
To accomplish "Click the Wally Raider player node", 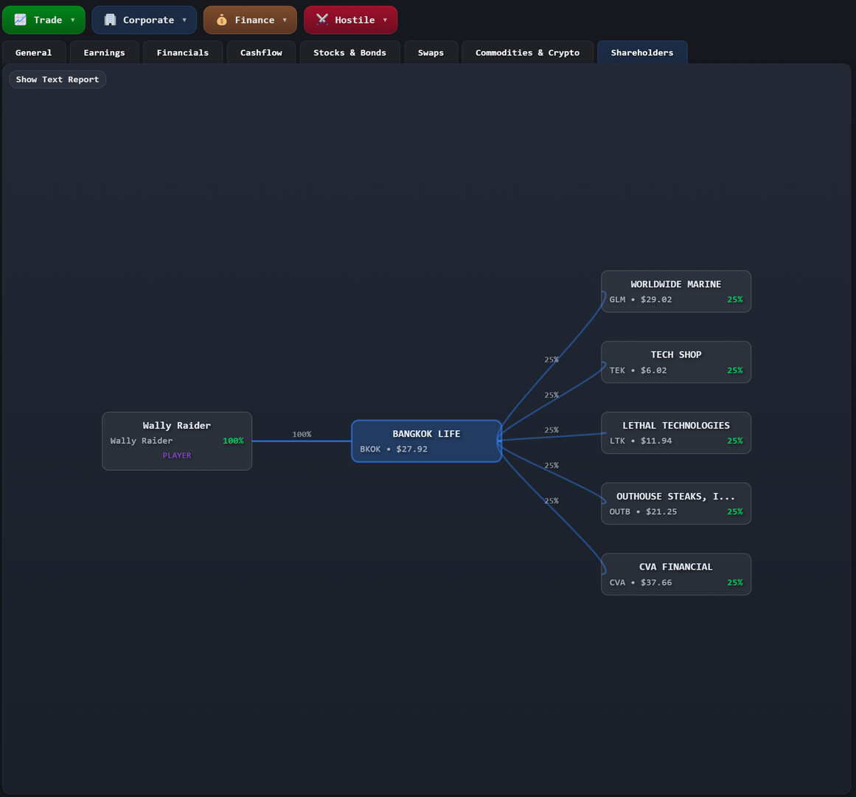I will click(176, 441).
